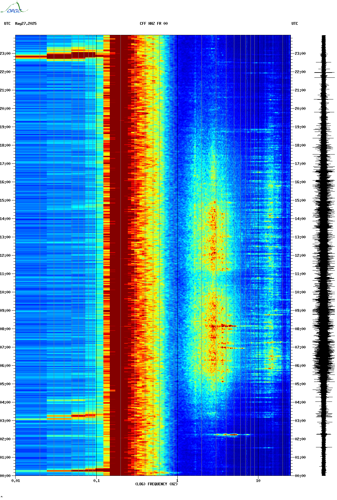Screen dimensions: 337x500
Task: Click the right-axis 10:00 time label
Action: (x=300, y=292)
